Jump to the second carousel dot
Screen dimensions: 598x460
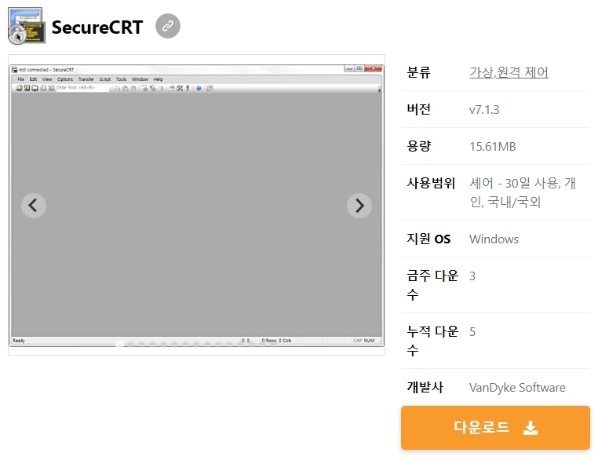[x=130, y=345]
